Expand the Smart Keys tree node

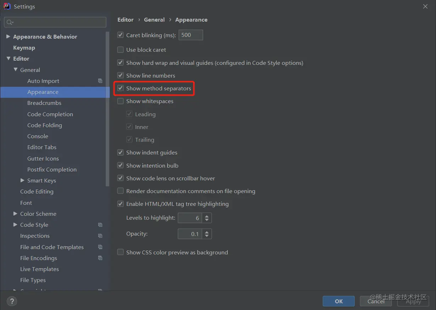(22, 180)
